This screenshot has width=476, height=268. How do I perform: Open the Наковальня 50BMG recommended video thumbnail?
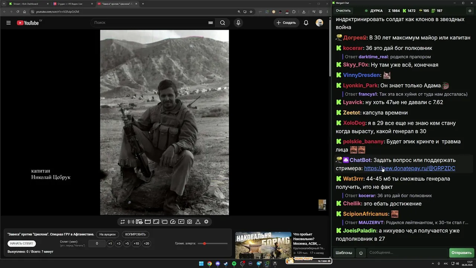point(263,245)
